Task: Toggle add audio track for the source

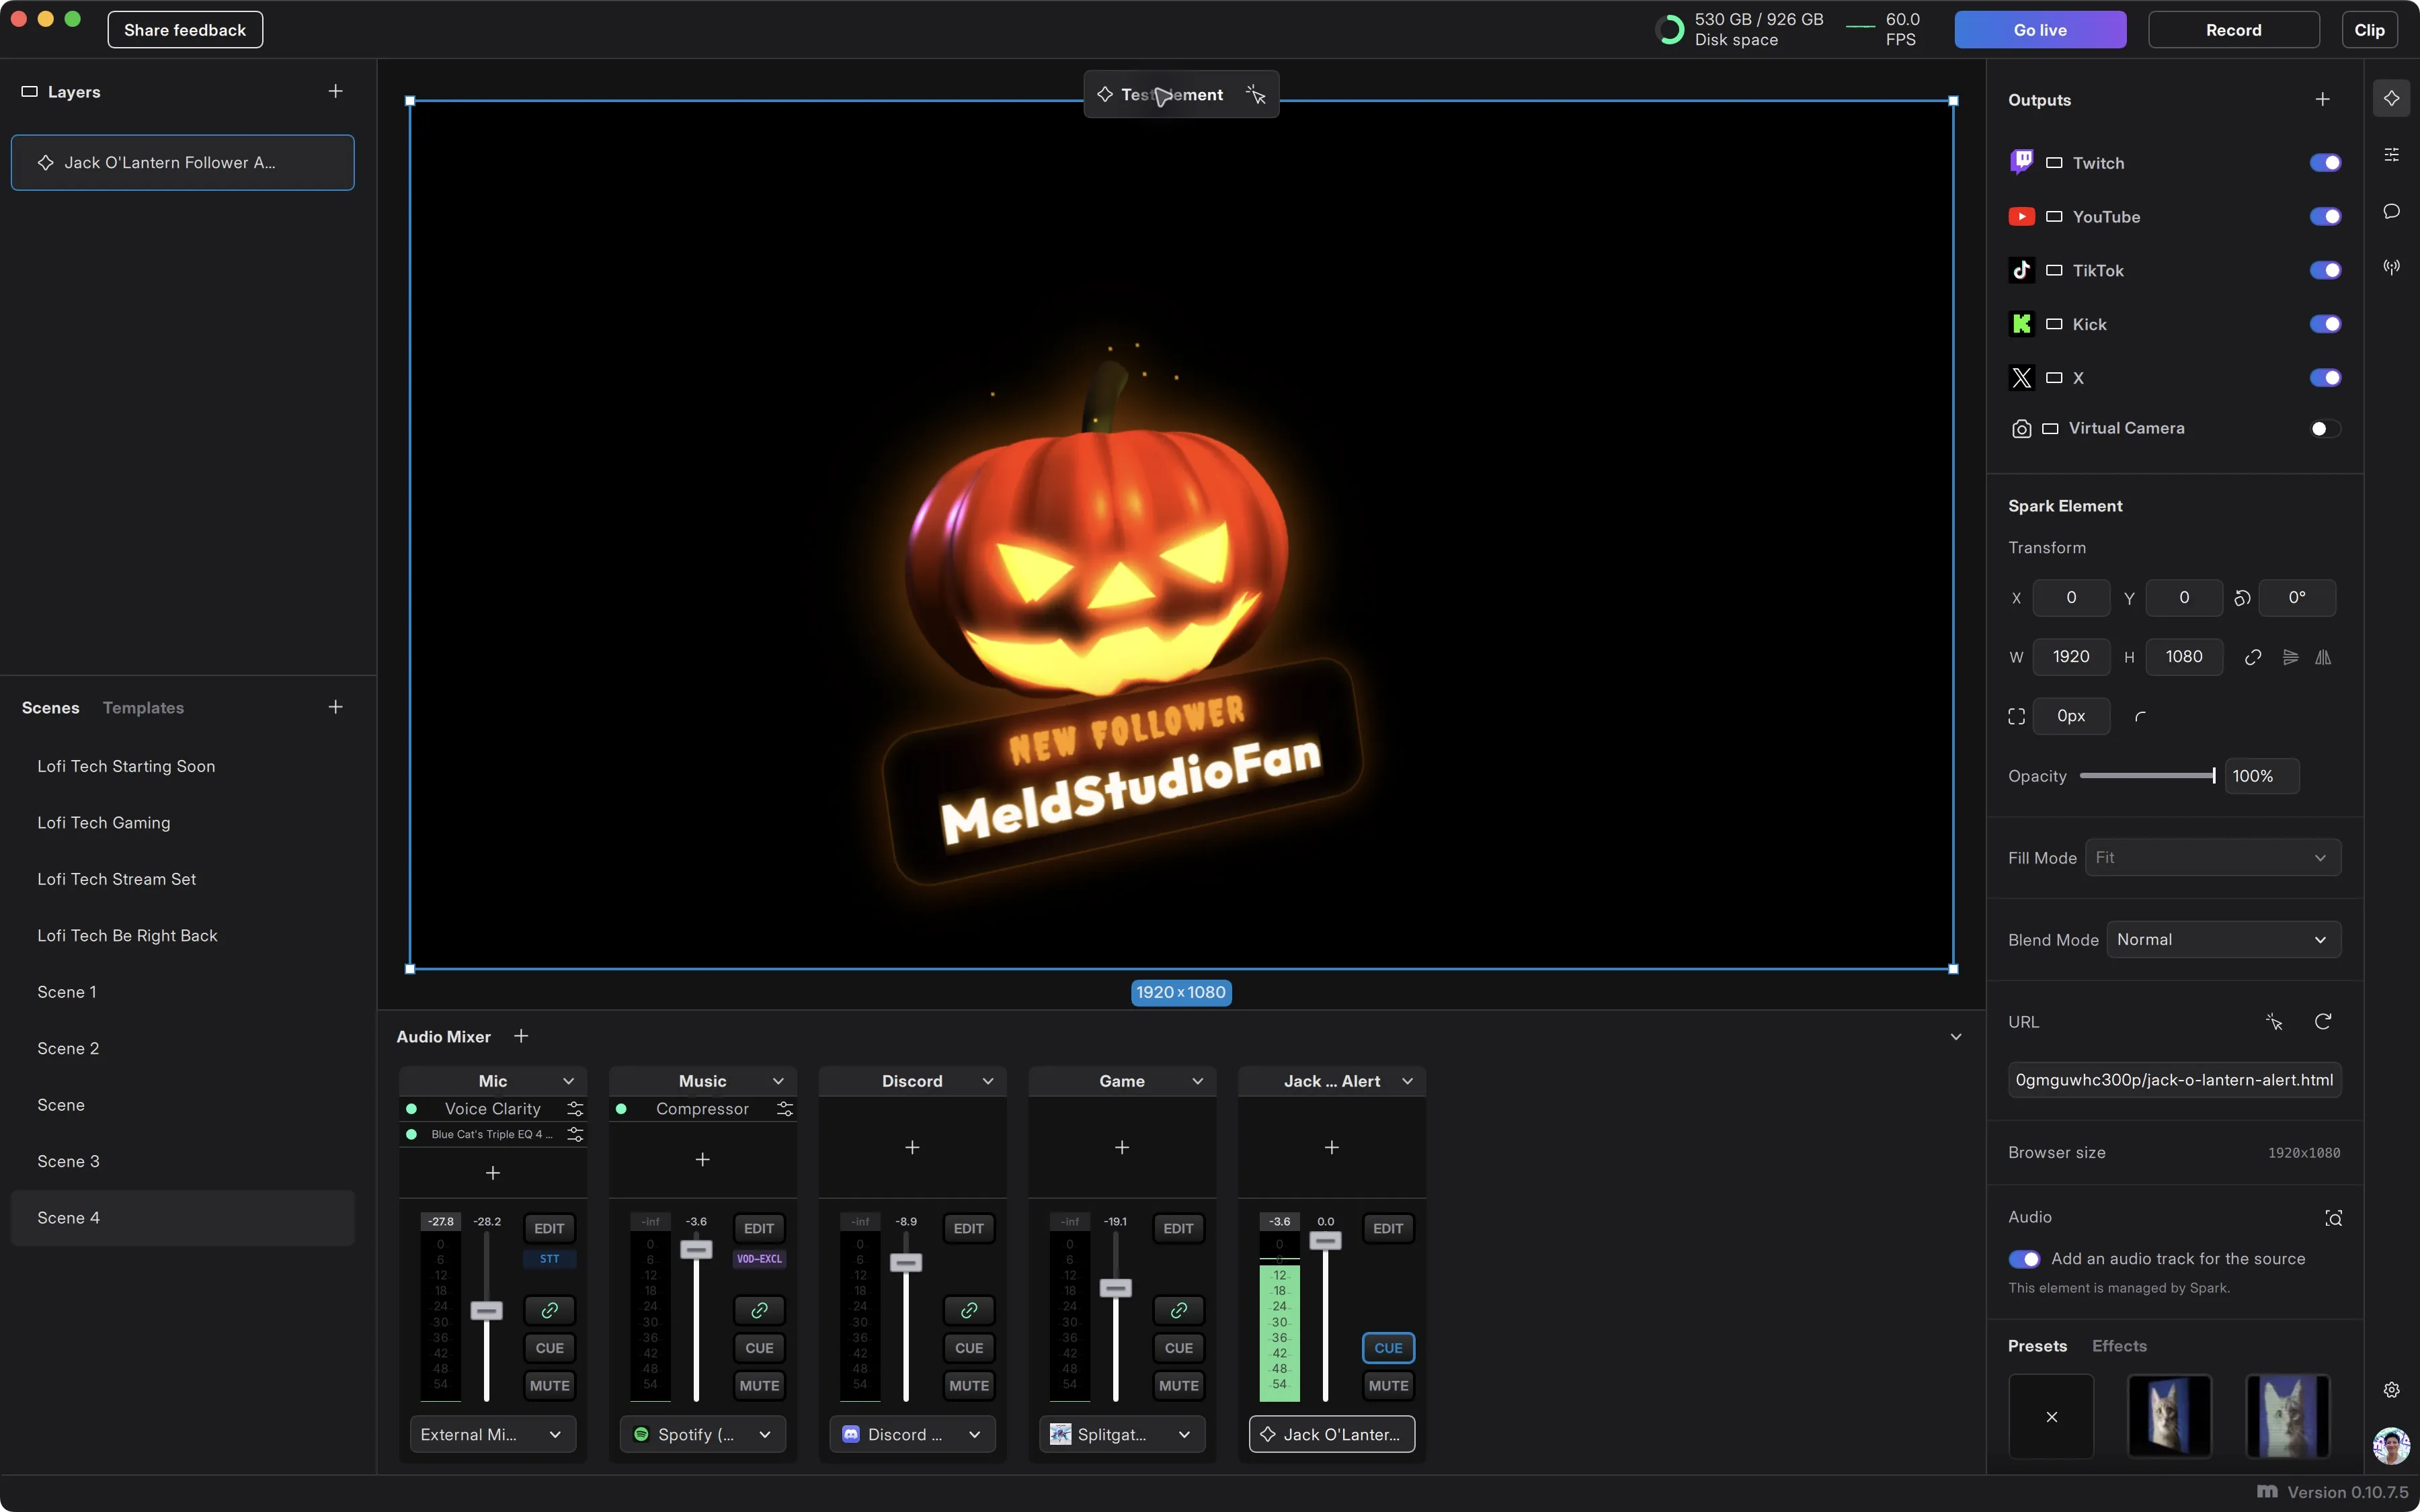Action: (2024, 1259)
